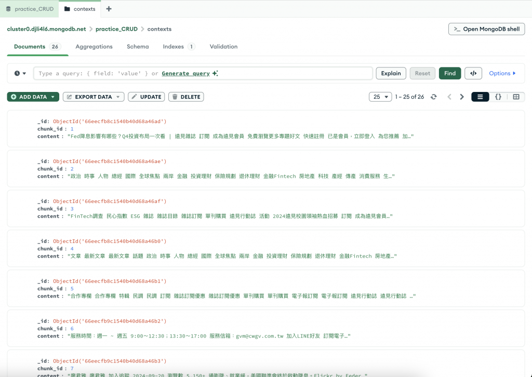This screenshot has height=377, width=532.
Task: Open MongoDB shell button
Action: coord(486,29)
